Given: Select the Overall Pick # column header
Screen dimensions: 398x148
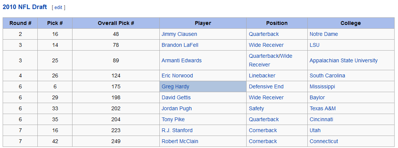Looking at the screenshot, I should tap(116, 23).
